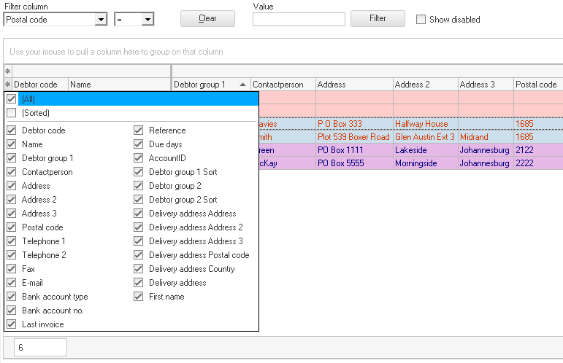Viewport: 563px width, 363px height.
Task: Toggle the Show disabled checkbox
Action: click(x=421, y=20)
